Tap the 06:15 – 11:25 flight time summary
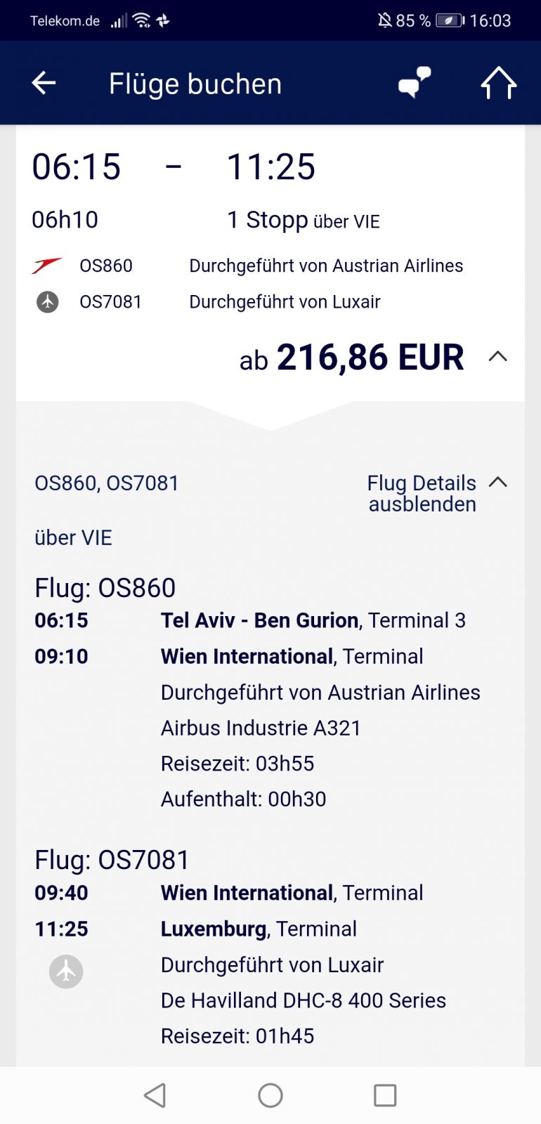 tap(174, 167)
